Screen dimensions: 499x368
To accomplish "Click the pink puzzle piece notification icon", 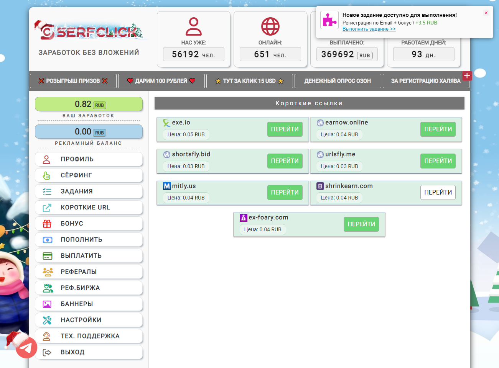I will coord(329,20).
